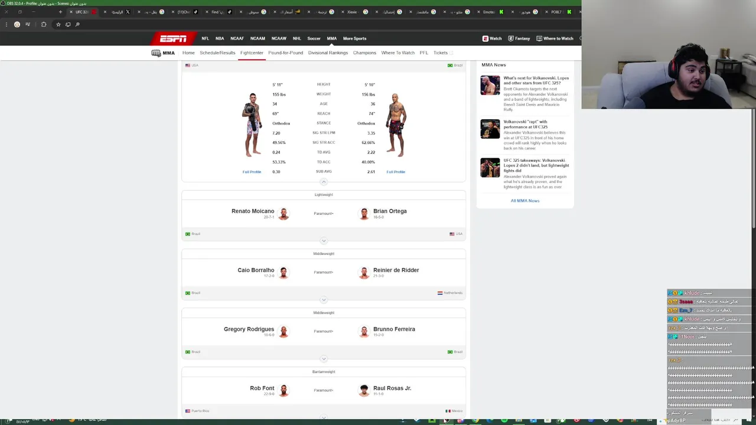This screenshot has width=756, height=425.
Task: Click the Raul Rosas Jr. name link
Action: coord(392,388)
